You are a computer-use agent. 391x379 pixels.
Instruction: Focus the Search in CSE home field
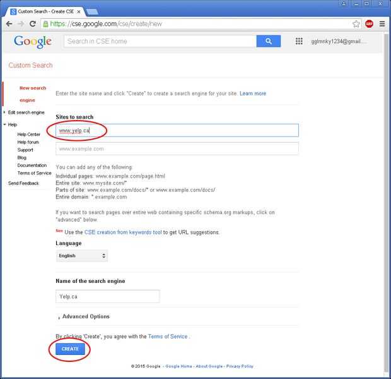point(160,41)
